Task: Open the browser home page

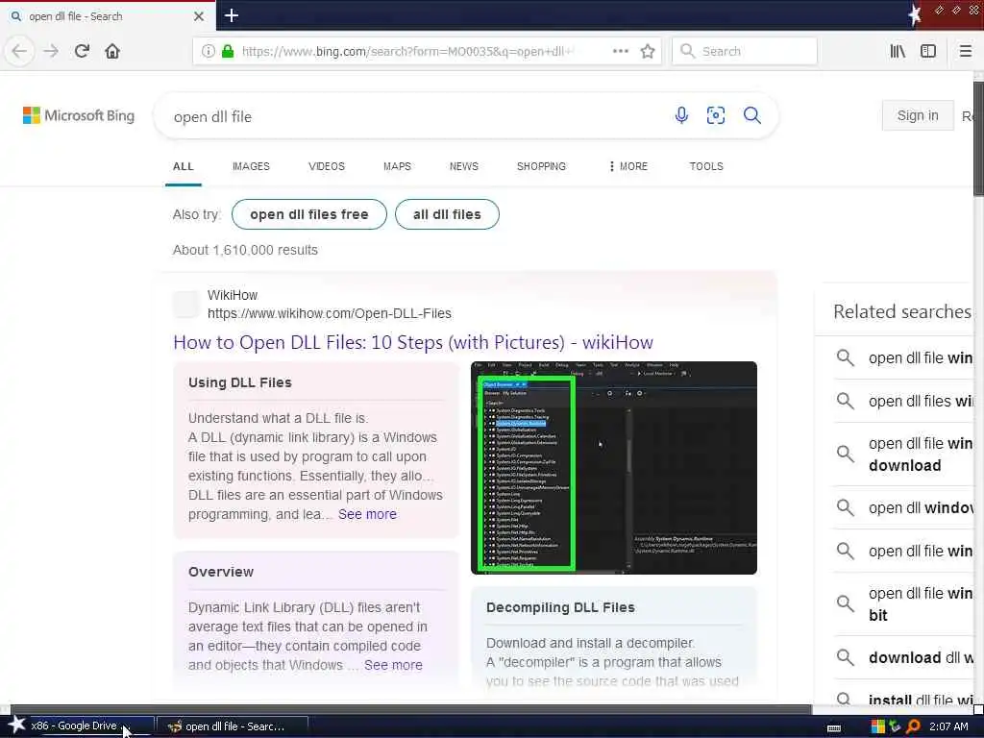Action: 112,51
